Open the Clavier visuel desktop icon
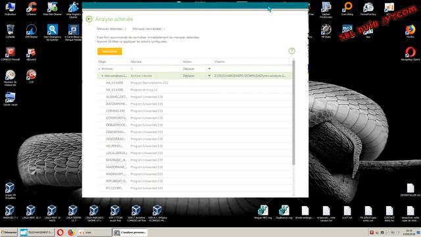This screenshot has width=421, height=237. pyautogui.click(x=11, y=99)
